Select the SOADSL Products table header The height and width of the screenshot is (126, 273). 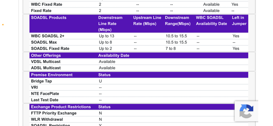49,18
